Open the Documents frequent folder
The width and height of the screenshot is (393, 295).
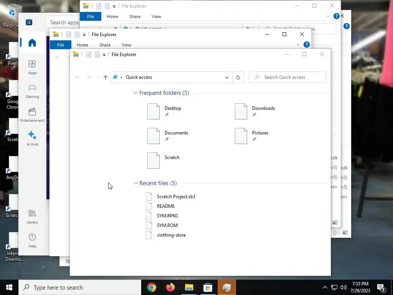[x=167, y=136]
